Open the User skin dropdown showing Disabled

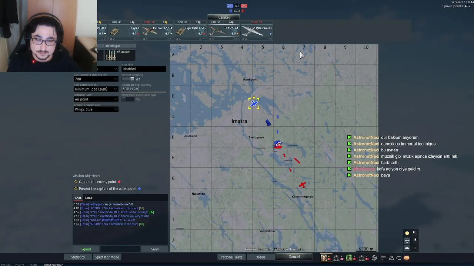click(x=144, y=69)
